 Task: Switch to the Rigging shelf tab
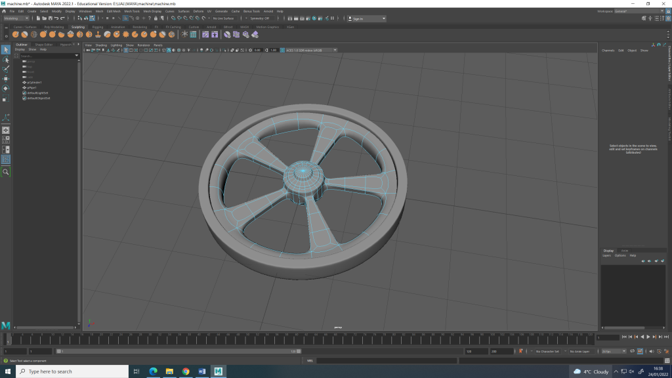click(98, 27)
